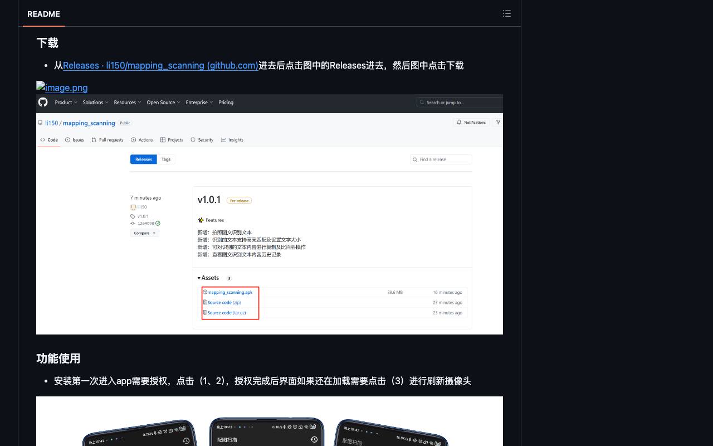Click the li150 owner link in the repo title
The height and width of the screenshot is (446, 713).
tap(51, 123)
